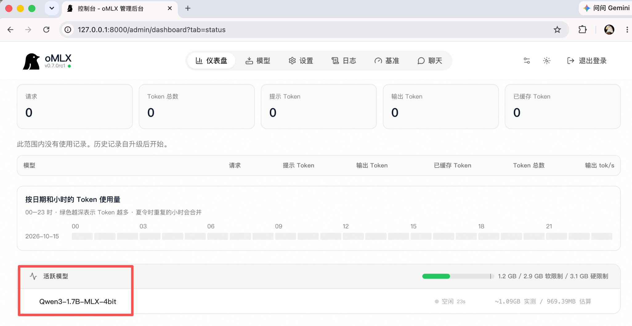Image resolution: width=632 pixels, height=326 pixels.
Task: Open the Chrome three-dot menu
Action: tap(627, 30)
